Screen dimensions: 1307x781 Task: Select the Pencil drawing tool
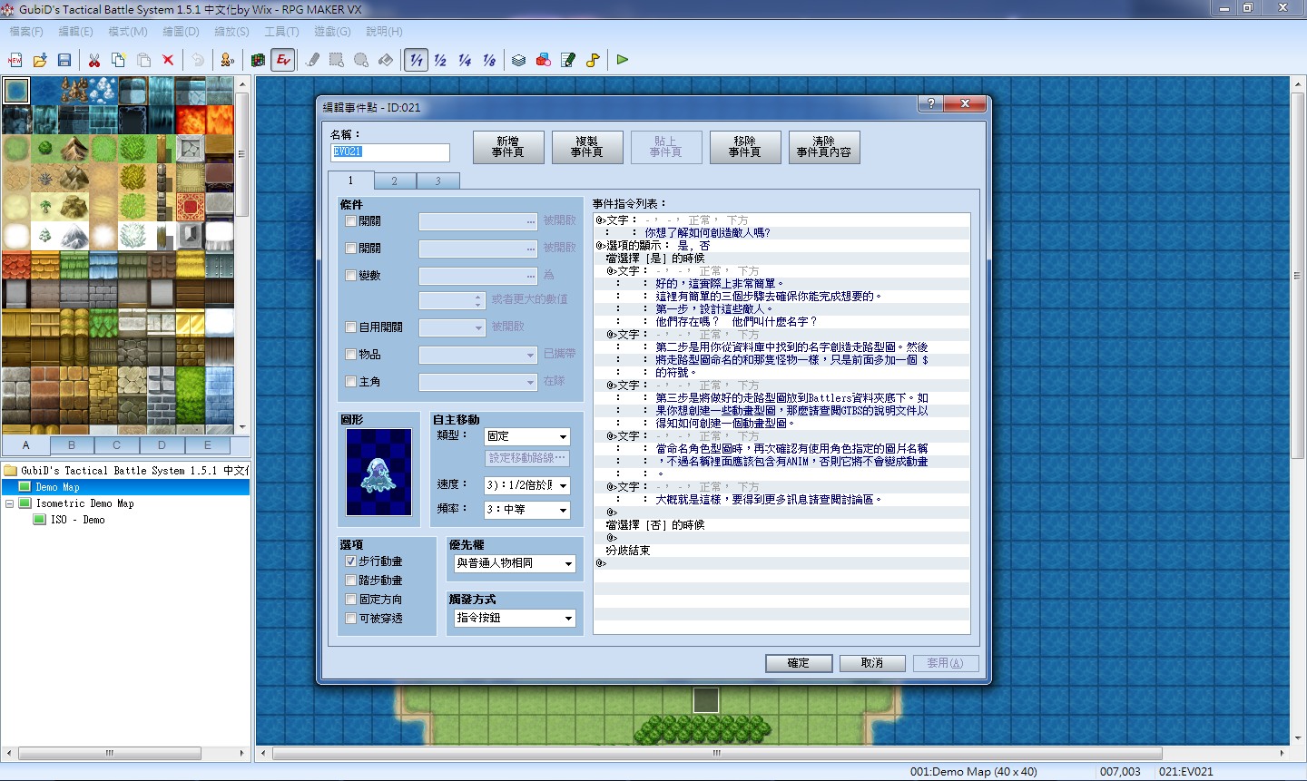[313, 60]
